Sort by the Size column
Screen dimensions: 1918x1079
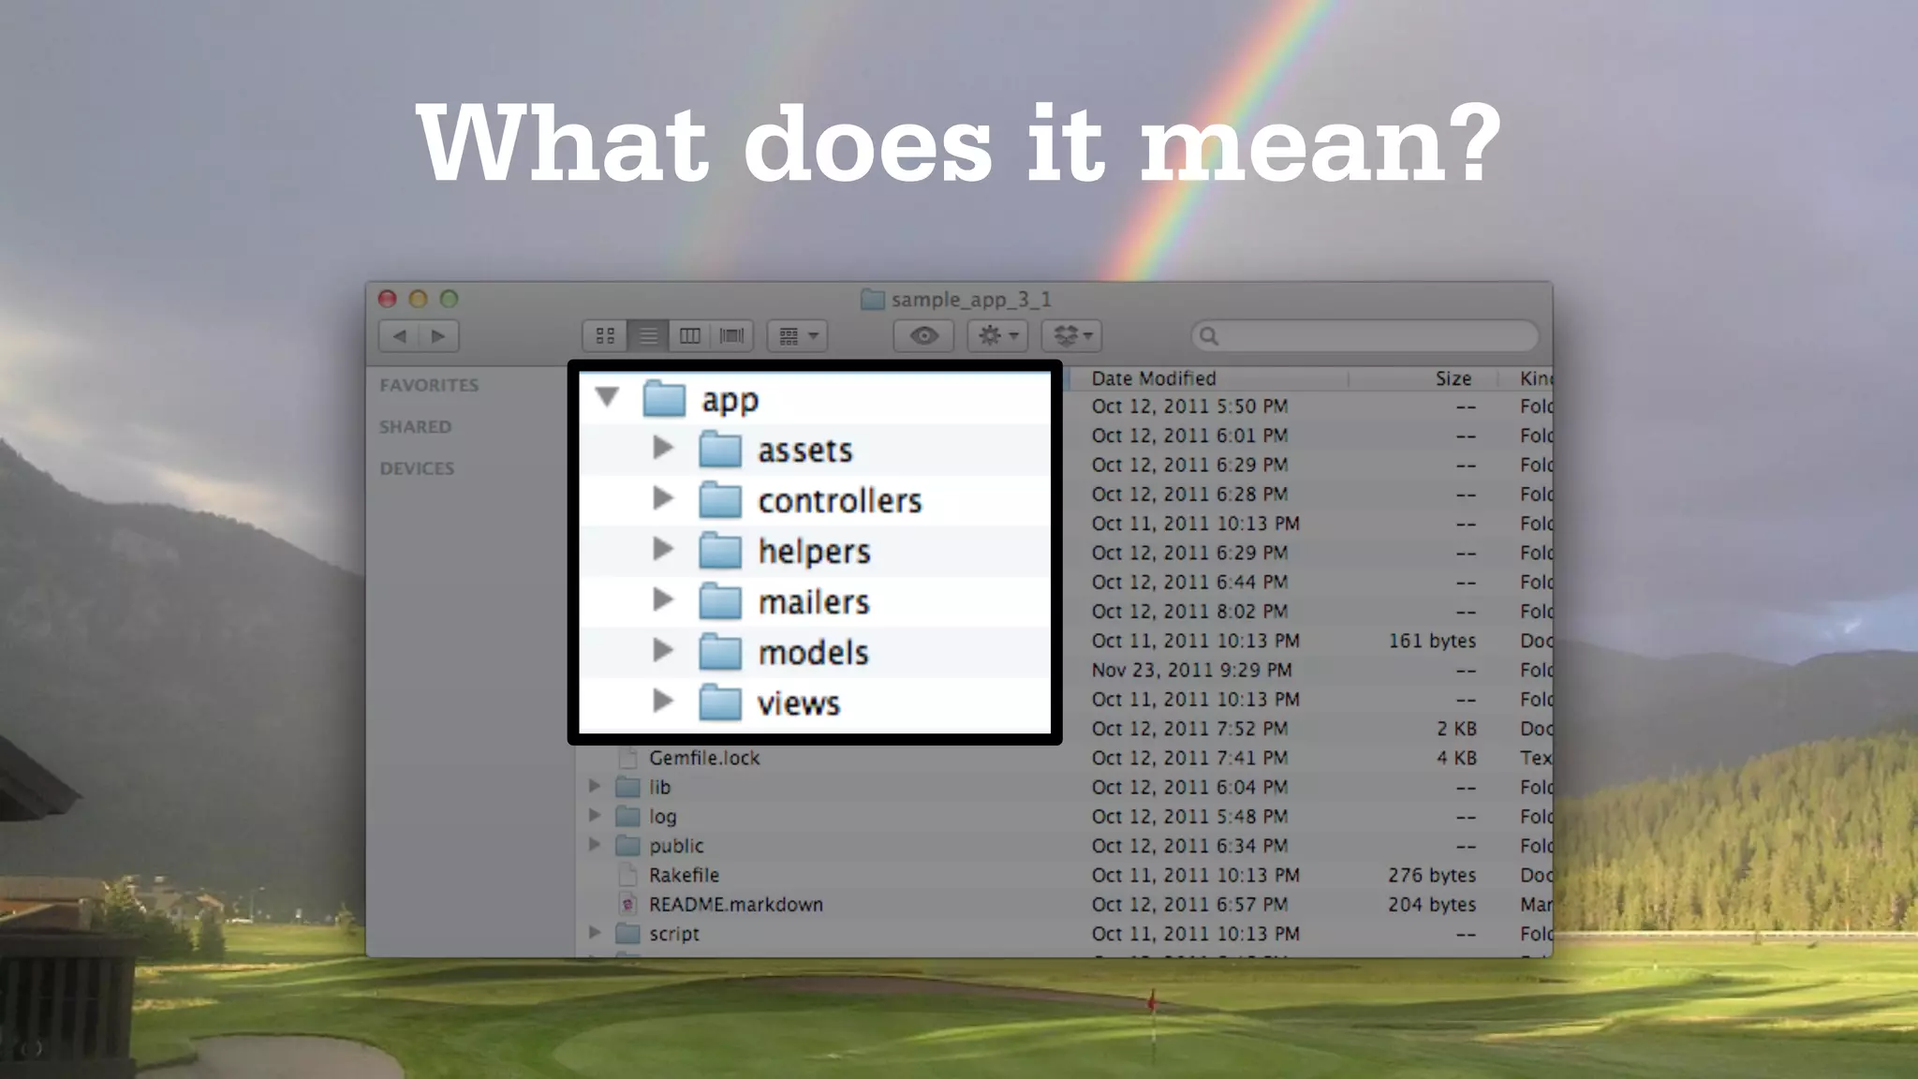1453,378
